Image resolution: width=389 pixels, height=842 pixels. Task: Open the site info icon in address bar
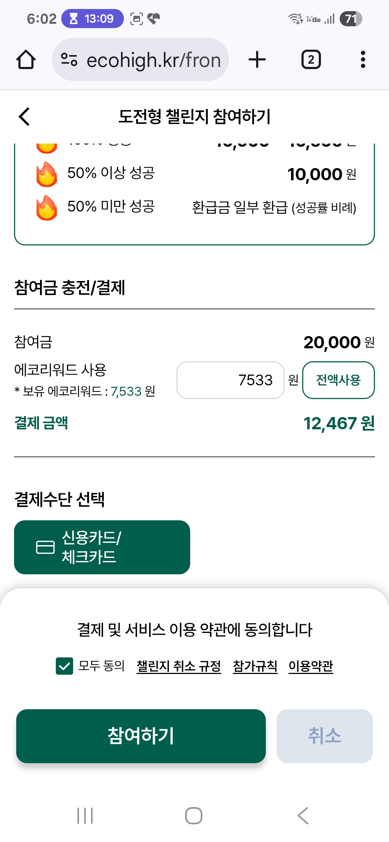[x=69, y=59]
